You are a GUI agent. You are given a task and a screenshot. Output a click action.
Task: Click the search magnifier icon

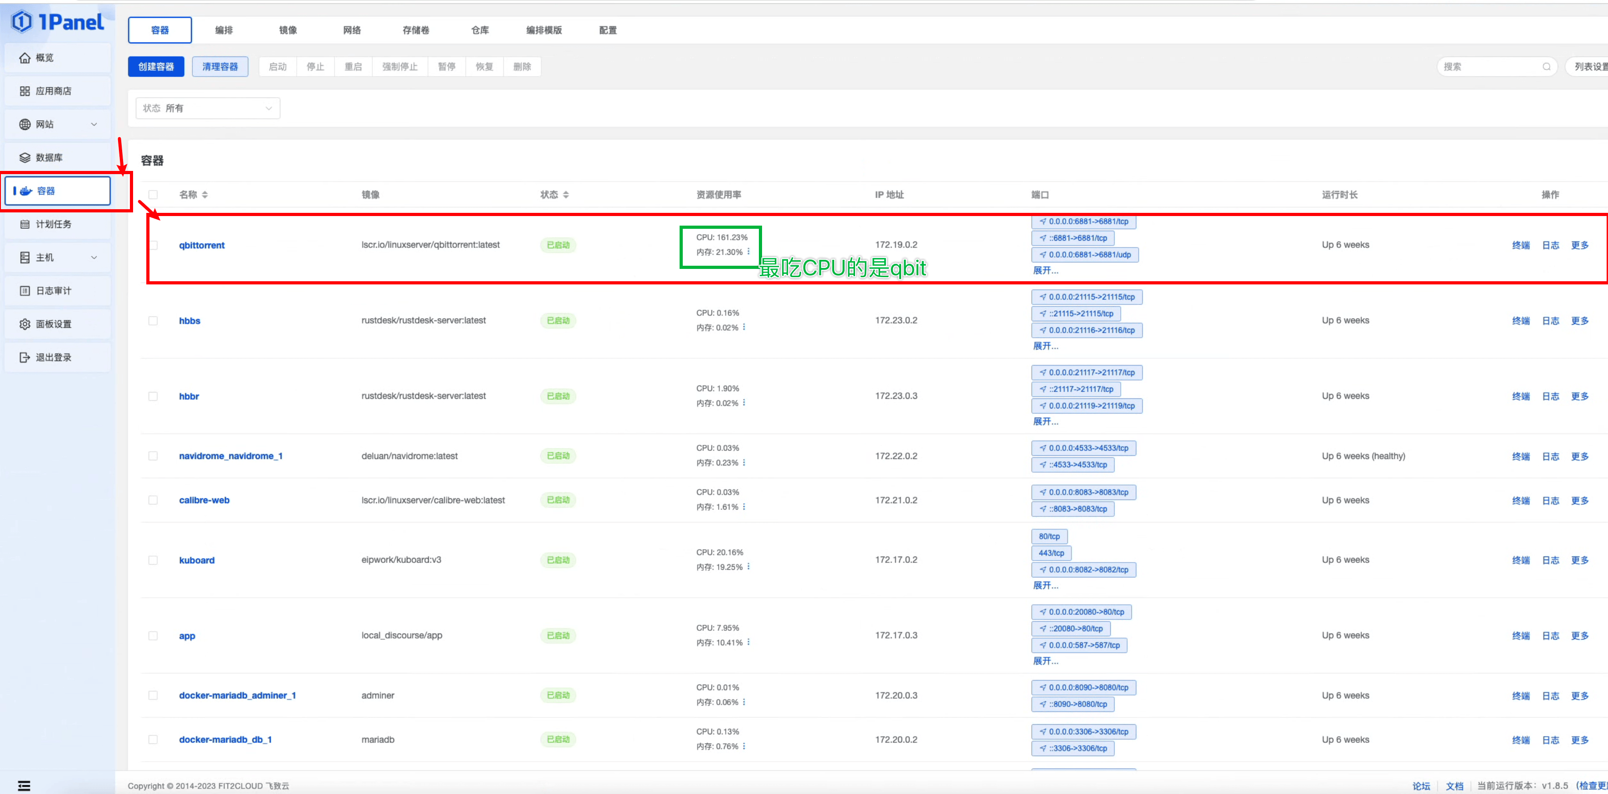(1546, 67)
